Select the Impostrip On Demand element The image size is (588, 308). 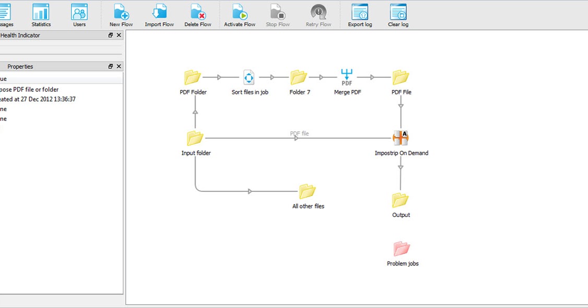401,137
